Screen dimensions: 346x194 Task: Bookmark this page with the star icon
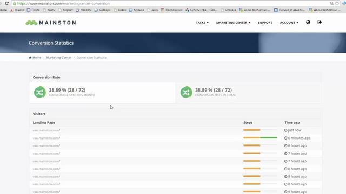(x=337, y=3)
